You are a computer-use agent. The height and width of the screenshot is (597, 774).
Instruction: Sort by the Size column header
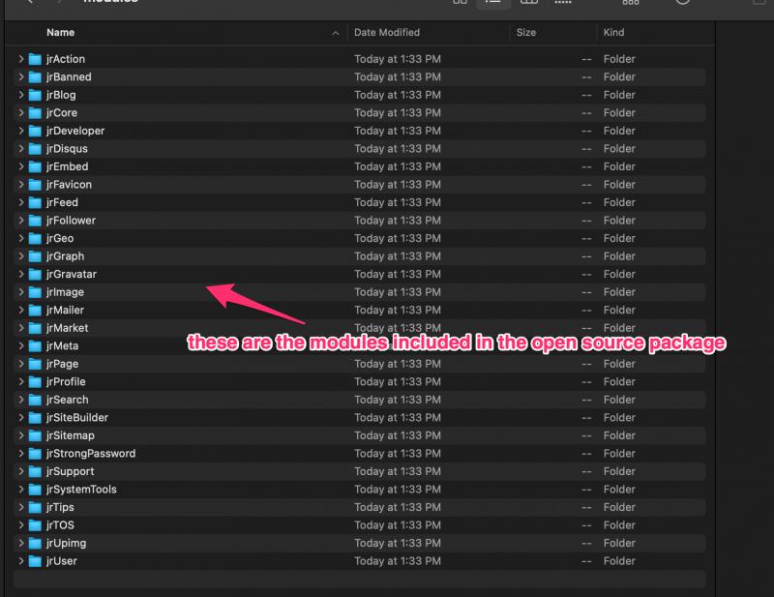(526, 32)
